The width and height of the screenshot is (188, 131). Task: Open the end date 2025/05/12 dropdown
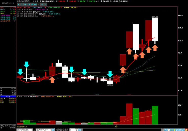(x=51, y=130)
